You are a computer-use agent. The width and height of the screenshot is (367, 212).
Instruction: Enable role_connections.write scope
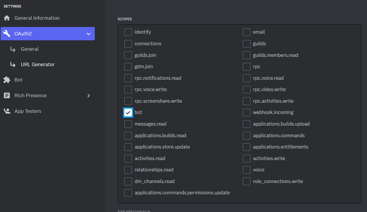coord(247,182)
